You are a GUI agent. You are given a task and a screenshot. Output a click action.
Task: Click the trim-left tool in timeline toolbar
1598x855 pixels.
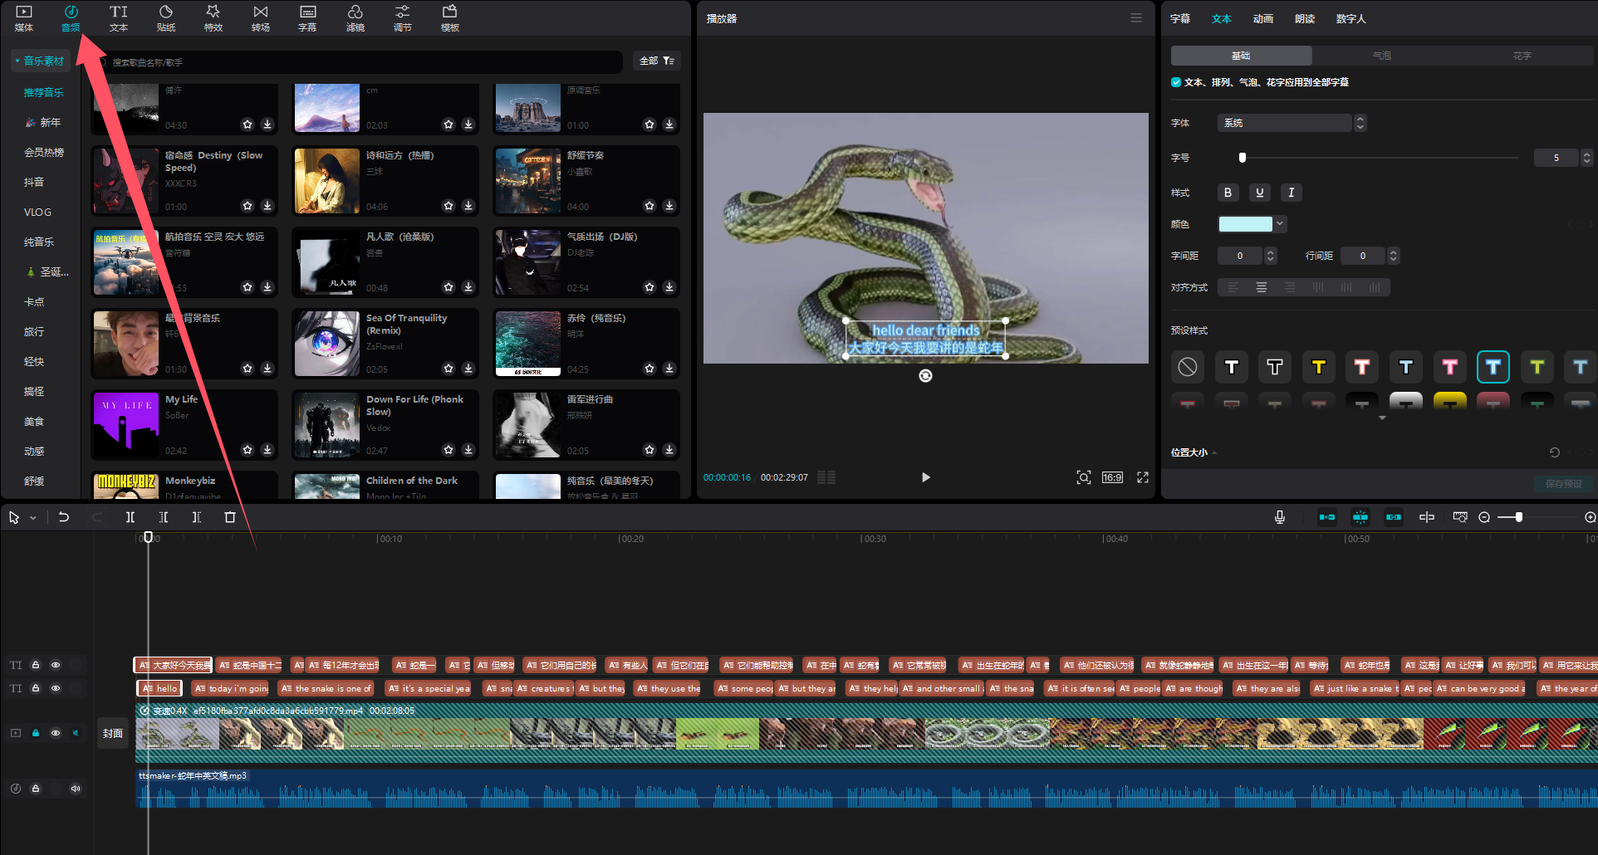164,517
